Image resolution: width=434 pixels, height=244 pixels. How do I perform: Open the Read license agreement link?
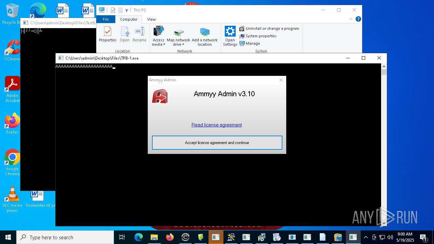[217, 125]
